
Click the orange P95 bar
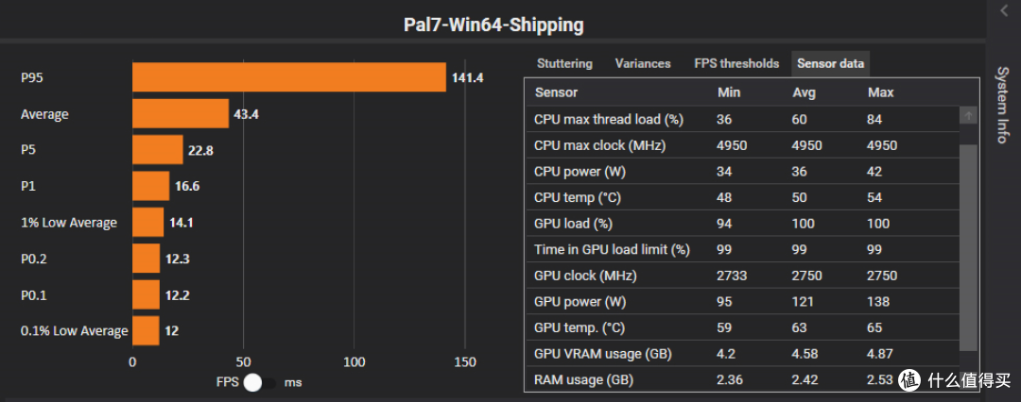(289, 77)
